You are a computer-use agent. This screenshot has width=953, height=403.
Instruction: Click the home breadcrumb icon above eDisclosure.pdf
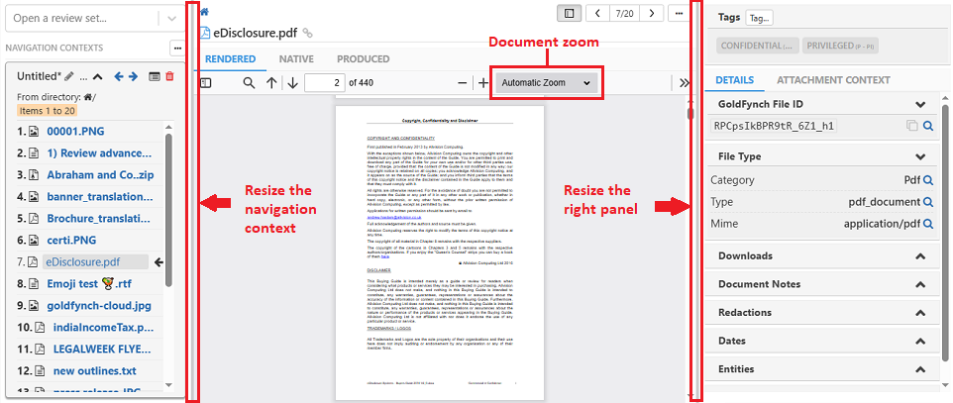tap(204, 12)
